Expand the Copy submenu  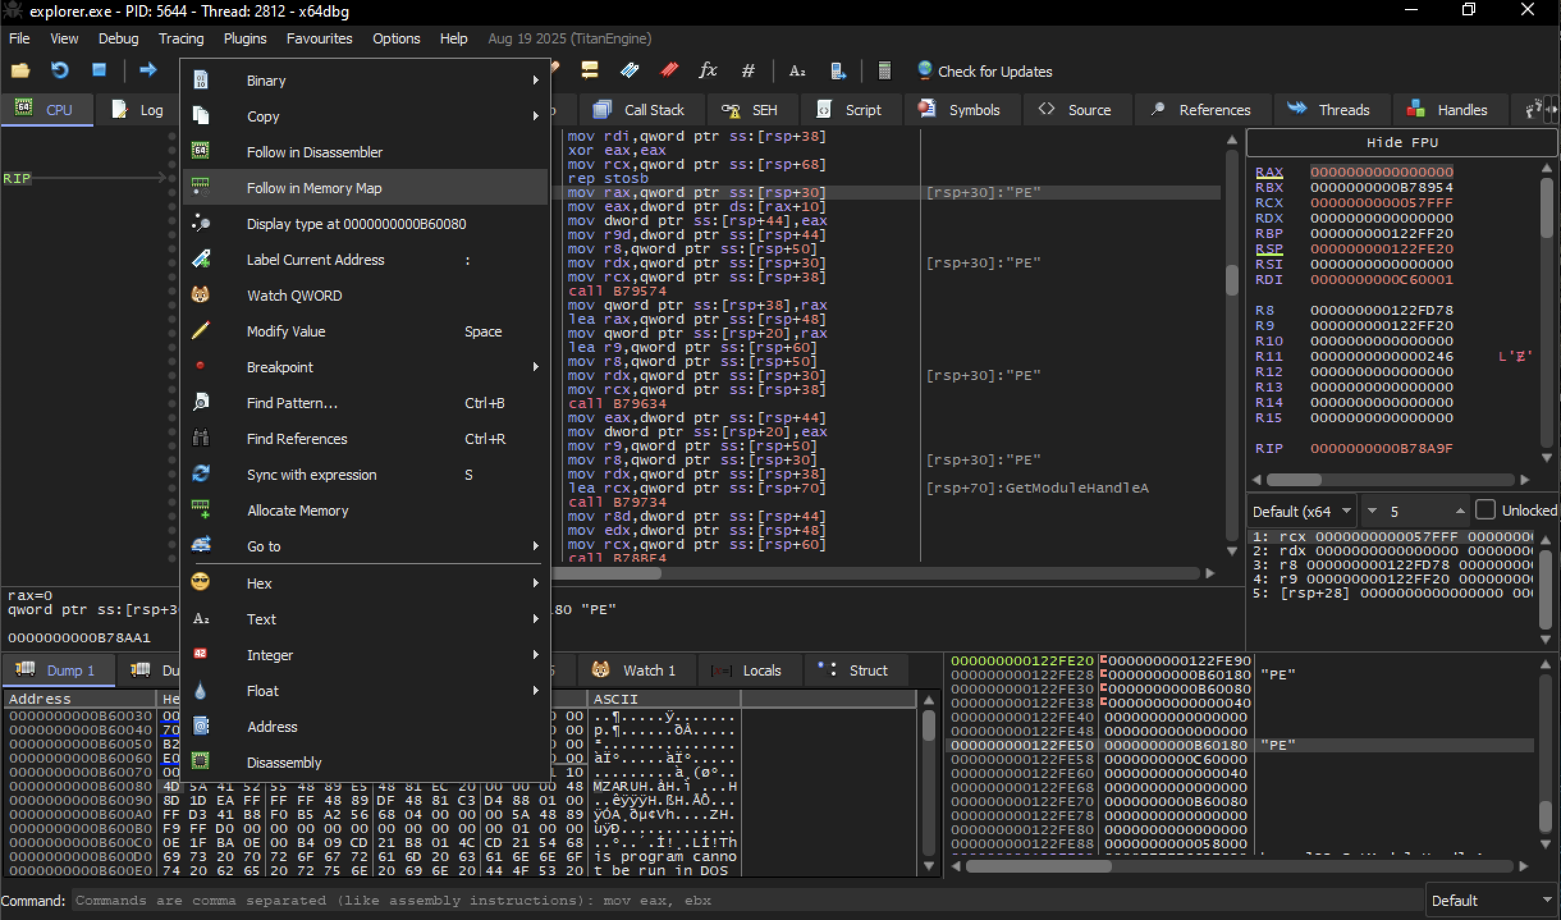[x=365, y=116]
